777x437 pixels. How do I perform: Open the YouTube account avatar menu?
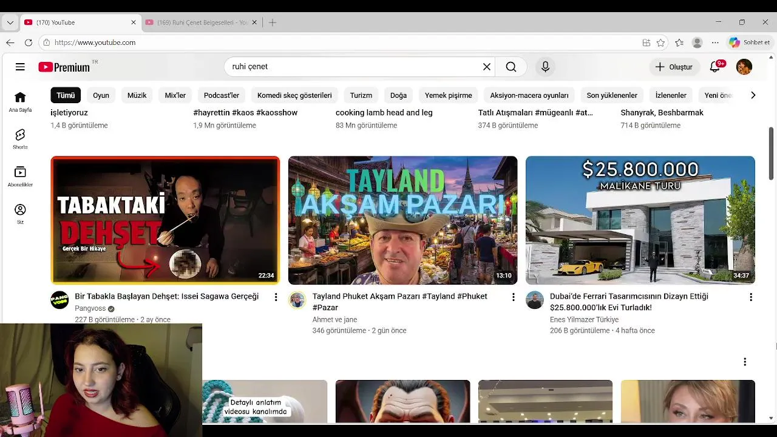click(744, 67)
